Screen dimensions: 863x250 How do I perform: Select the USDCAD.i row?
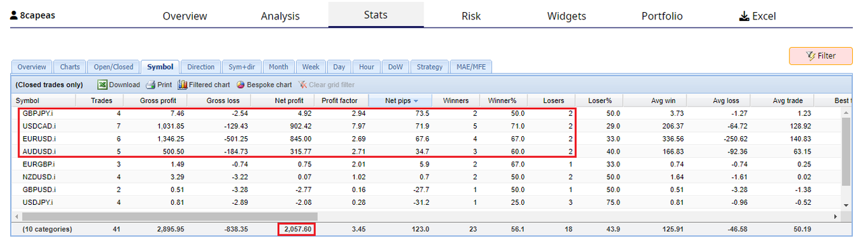(427, 125)
